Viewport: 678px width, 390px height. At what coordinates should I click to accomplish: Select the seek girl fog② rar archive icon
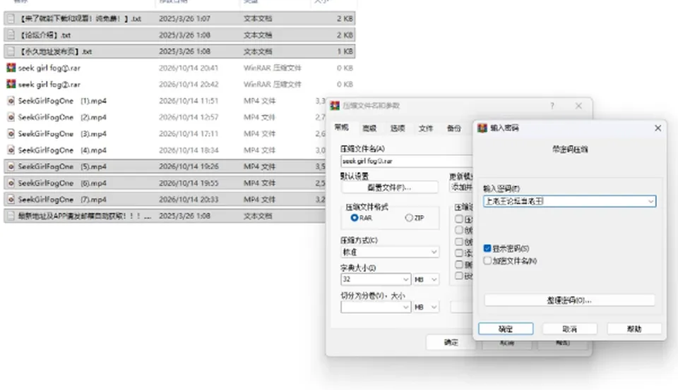pos(11,84)
